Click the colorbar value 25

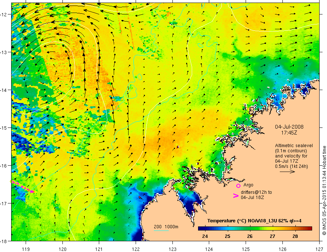(227, 236)
